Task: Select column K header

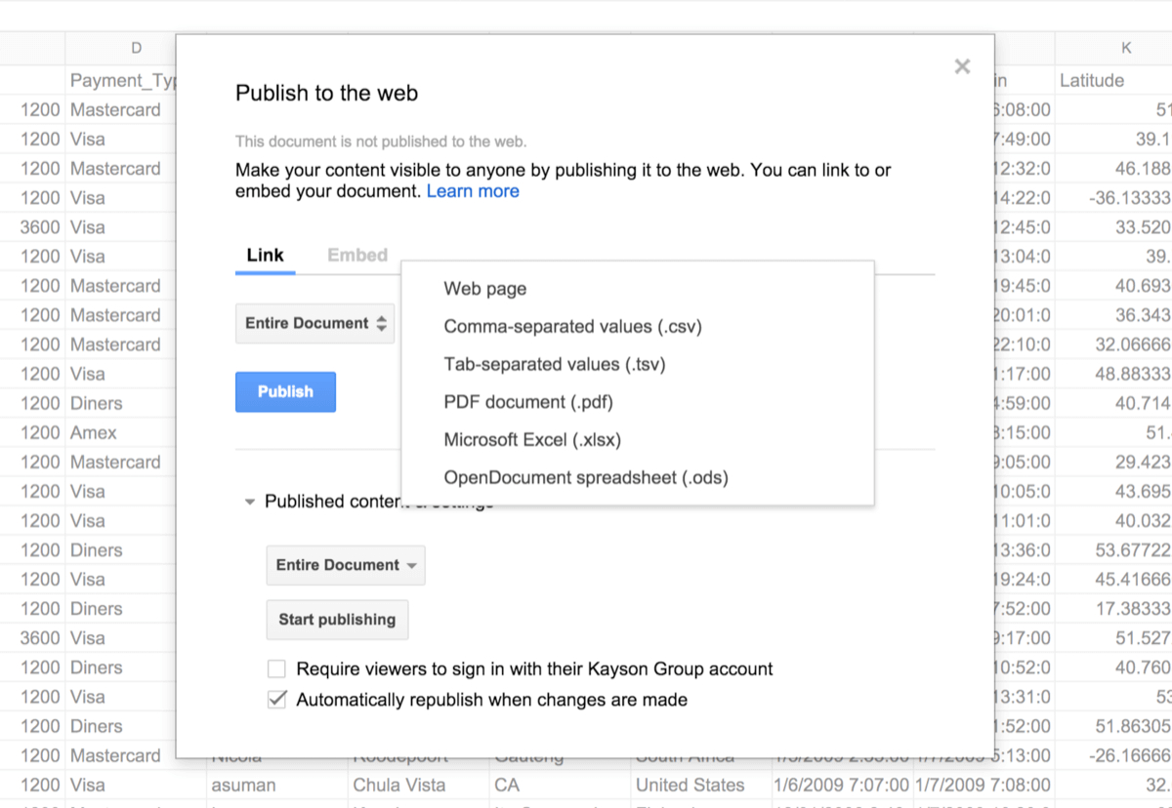Action: (x=1126, y=48)
